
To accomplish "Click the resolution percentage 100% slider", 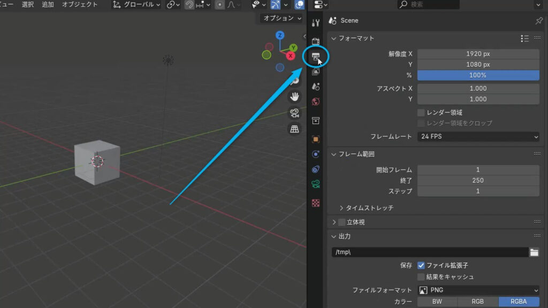I will point(478,75).
